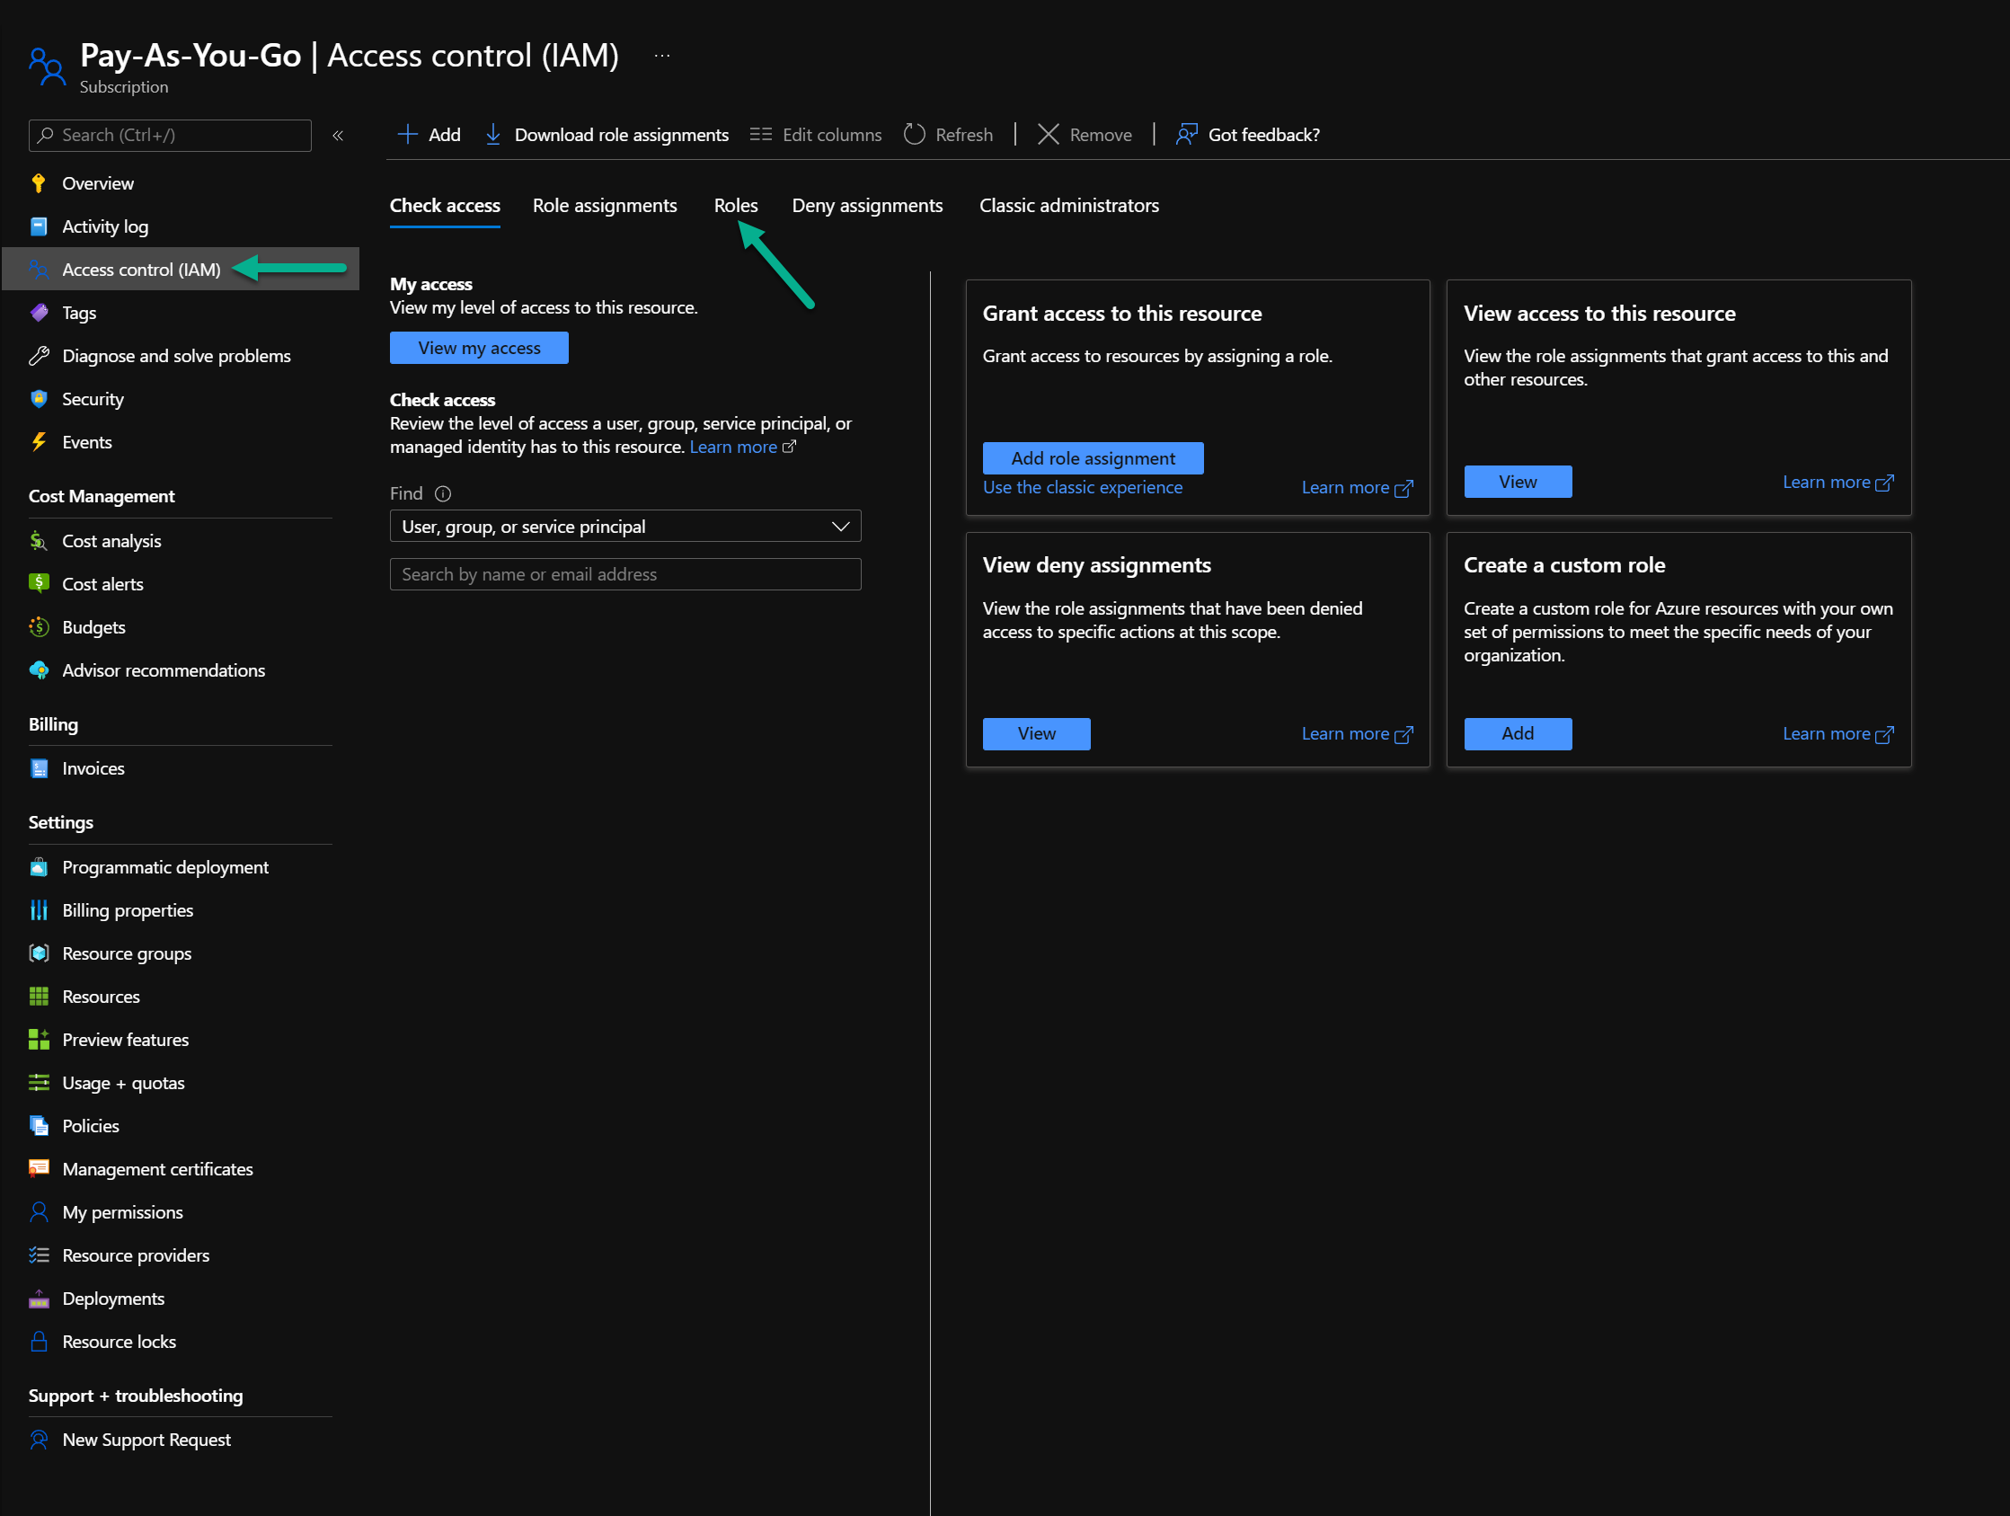Select the Deny assignments tab
This screenshot has height=1516, width=2010.
(864, 204)
